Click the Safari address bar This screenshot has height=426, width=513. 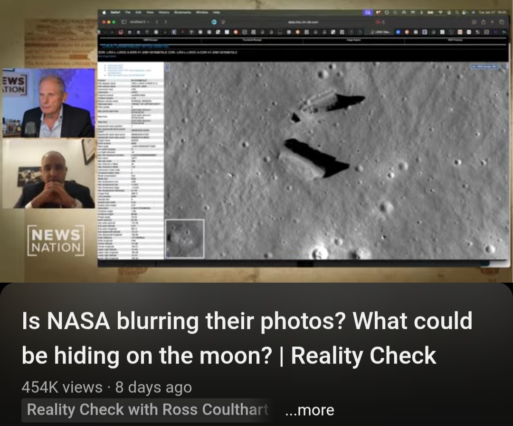click(303, 22)
